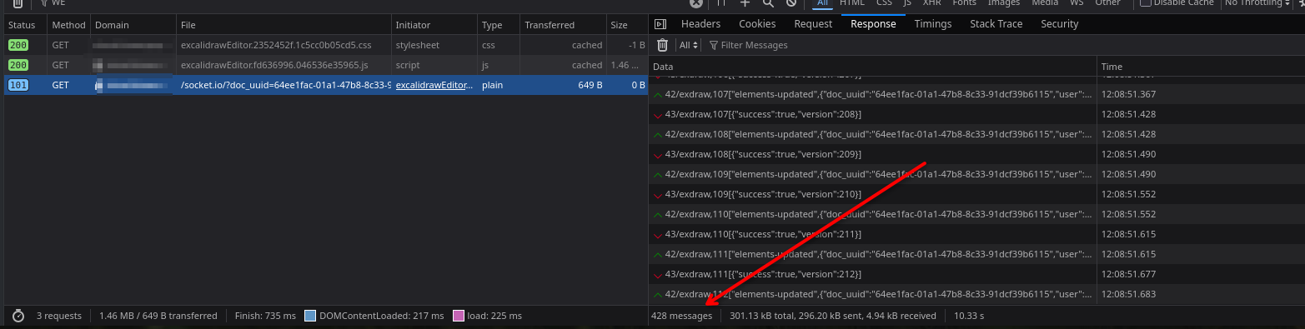Switch to the Headers tab
Screen dimensions: 1305x329
(700, 24)
